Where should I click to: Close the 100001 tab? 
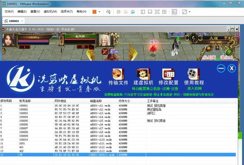[22, 21]
